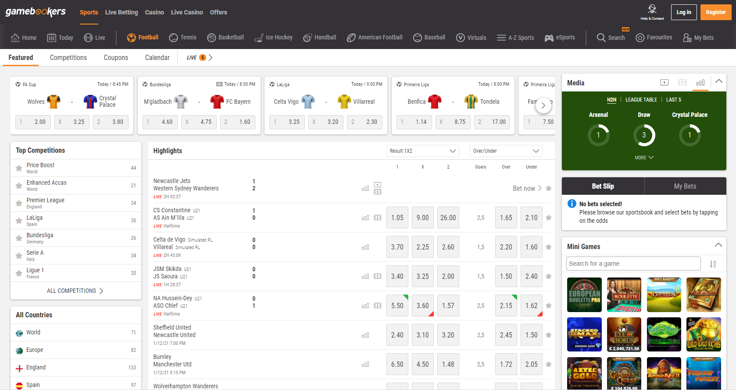Select American Football sport icon
This screenshot has width=736, height=390.
[x=351, y=38]
